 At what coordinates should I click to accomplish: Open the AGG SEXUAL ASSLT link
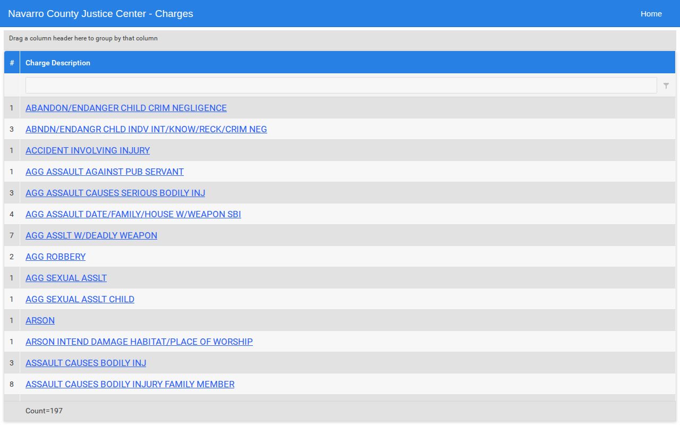click(66, 278)
